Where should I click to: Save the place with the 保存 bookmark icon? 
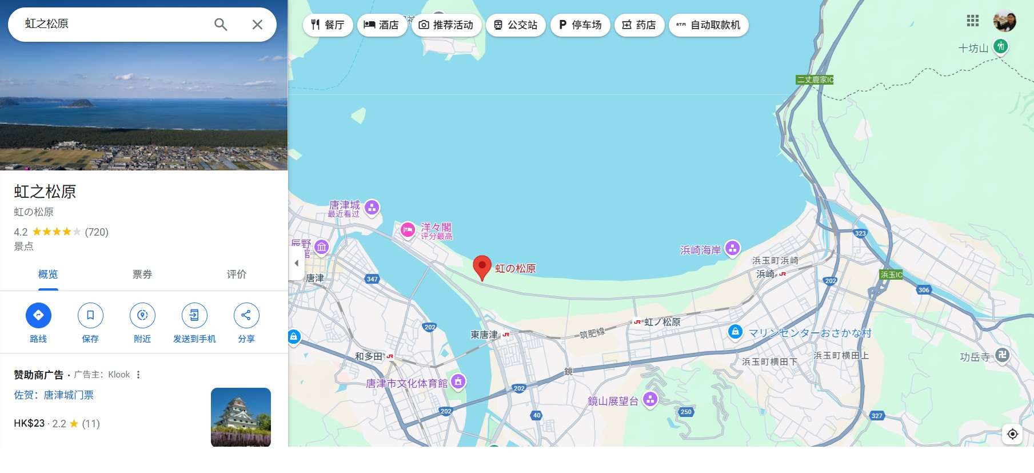coord(90,315)
